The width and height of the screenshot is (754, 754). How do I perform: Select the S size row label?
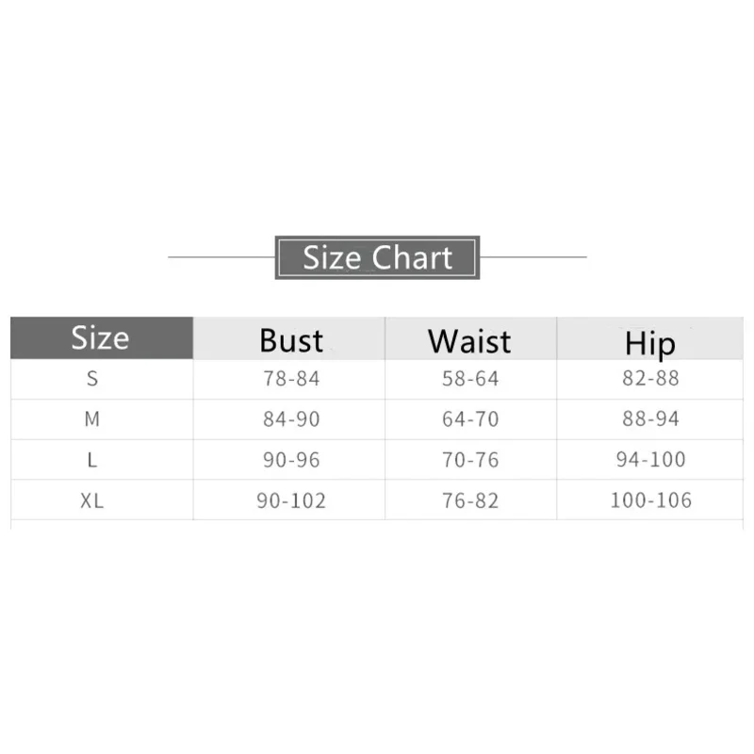92,380
